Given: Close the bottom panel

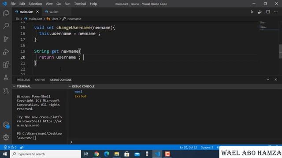Looking at the screenshot, I should 276,79.
